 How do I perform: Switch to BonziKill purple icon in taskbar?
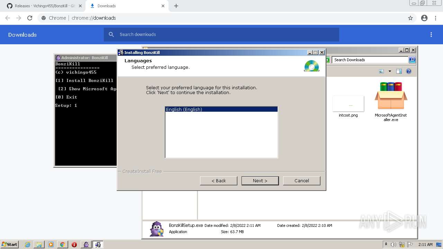pos(86,245)
